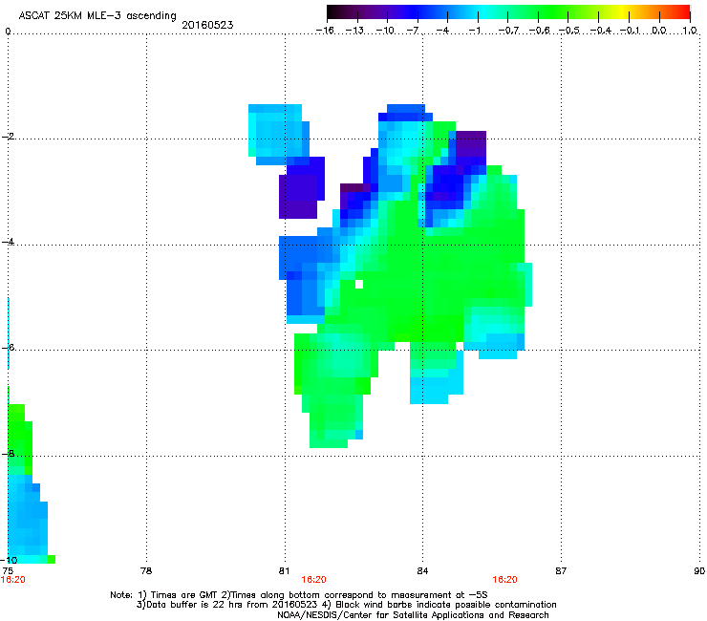The height and width of the screenshot is (621, 707).
Task: Click the red '16:20' time between 81 and 84
Action: point(313,580)
